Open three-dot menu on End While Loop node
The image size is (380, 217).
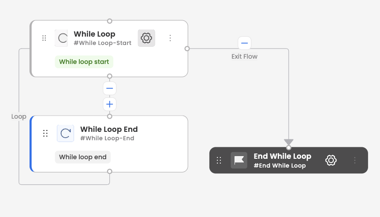355,160
